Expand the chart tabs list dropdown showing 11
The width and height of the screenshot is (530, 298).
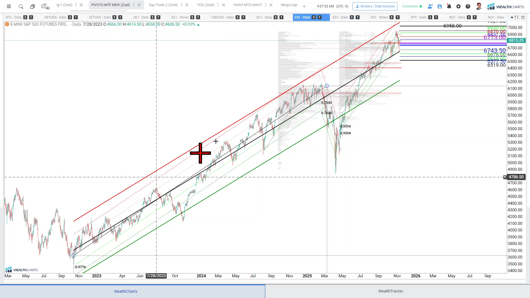click(515, 17)
